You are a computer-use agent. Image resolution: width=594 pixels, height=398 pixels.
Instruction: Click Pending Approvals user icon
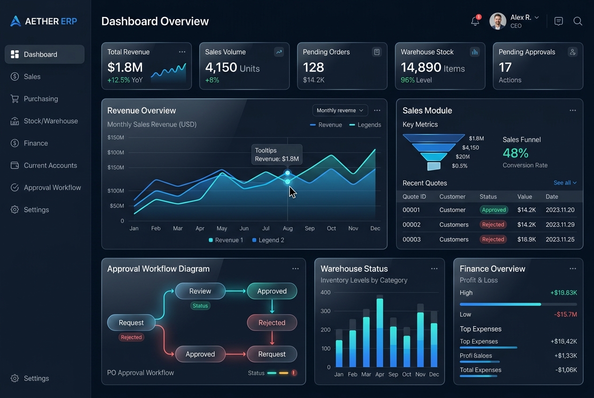pos(572,52)
